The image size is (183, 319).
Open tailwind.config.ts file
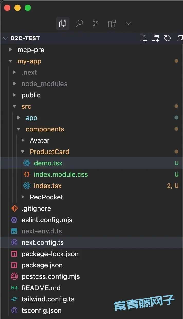tap(91, 299)
